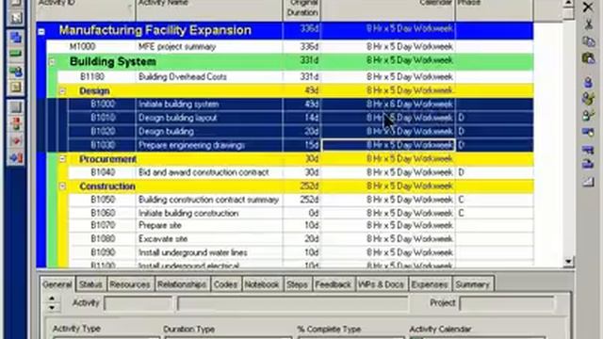The height and width of the screenshot is (339, 603).
Task: Select the B1010 Design building layout row
Action: tap(301, 118)
